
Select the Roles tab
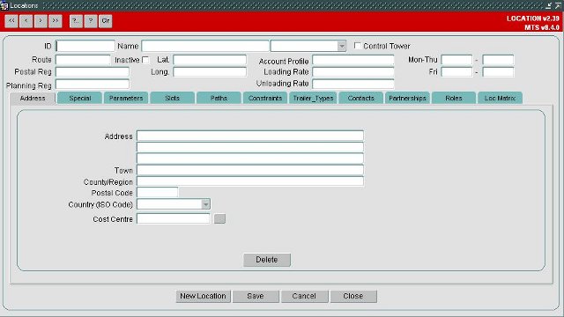[454, 98]
